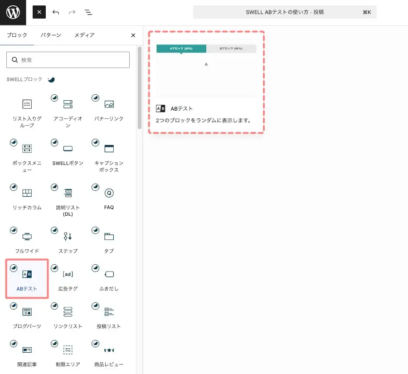Insert the リンクリスト block
The width and height of the screenshot is (408, 374).
tap(68, 316)
